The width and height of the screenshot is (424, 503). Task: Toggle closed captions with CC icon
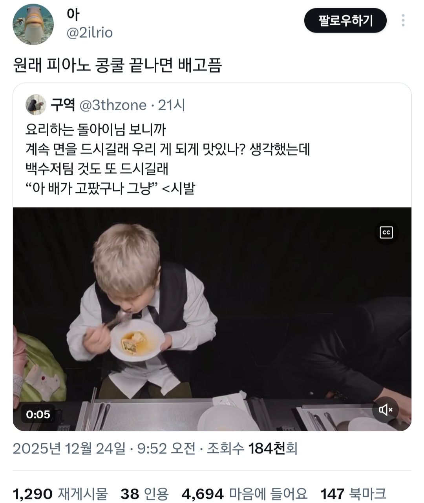386,233
